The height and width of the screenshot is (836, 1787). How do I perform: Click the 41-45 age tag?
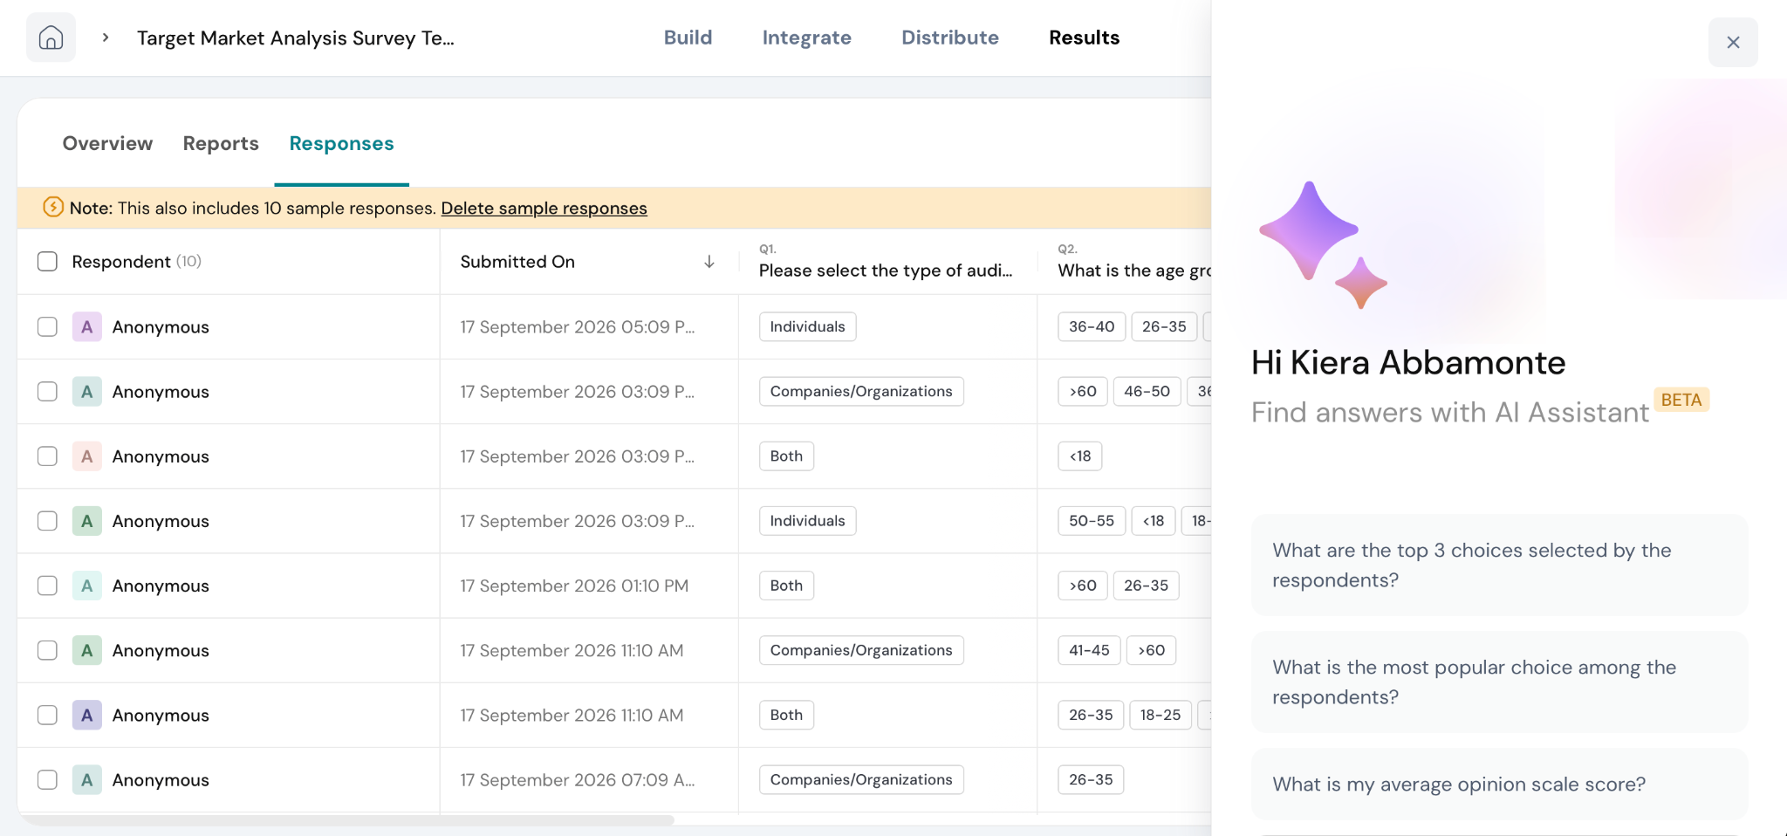(1089, 650)
